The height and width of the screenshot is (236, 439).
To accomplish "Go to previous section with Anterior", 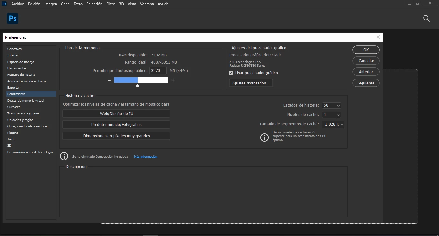I will pos(366,72).
